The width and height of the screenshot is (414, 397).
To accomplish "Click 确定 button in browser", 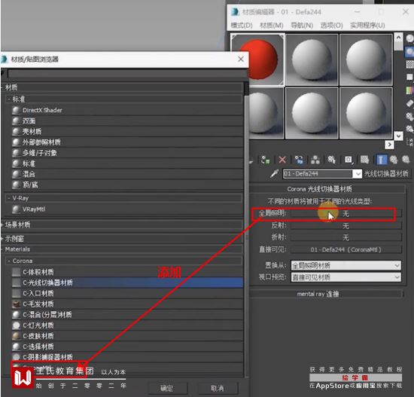I will pyautogui.click(x=167, y=388).
